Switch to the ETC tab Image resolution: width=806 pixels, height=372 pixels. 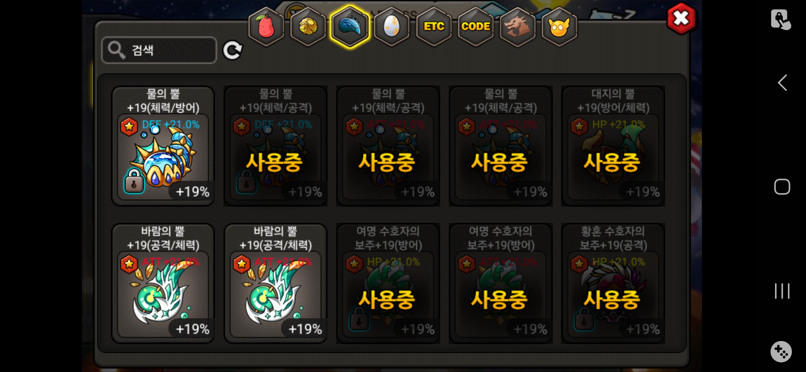coord(434,27)
